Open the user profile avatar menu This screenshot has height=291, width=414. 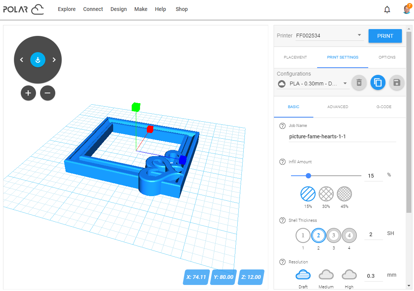pyautogui.click(x=407, y=9)
